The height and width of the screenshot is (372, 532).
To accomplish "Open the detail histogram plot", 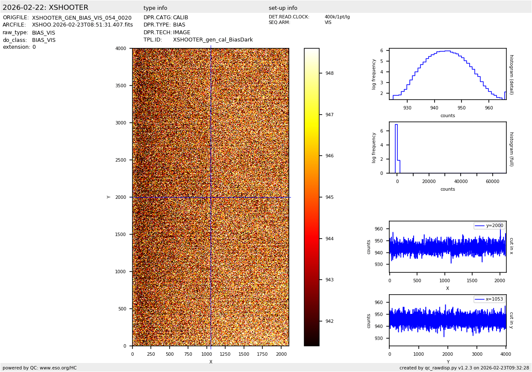I will (447, 74).
